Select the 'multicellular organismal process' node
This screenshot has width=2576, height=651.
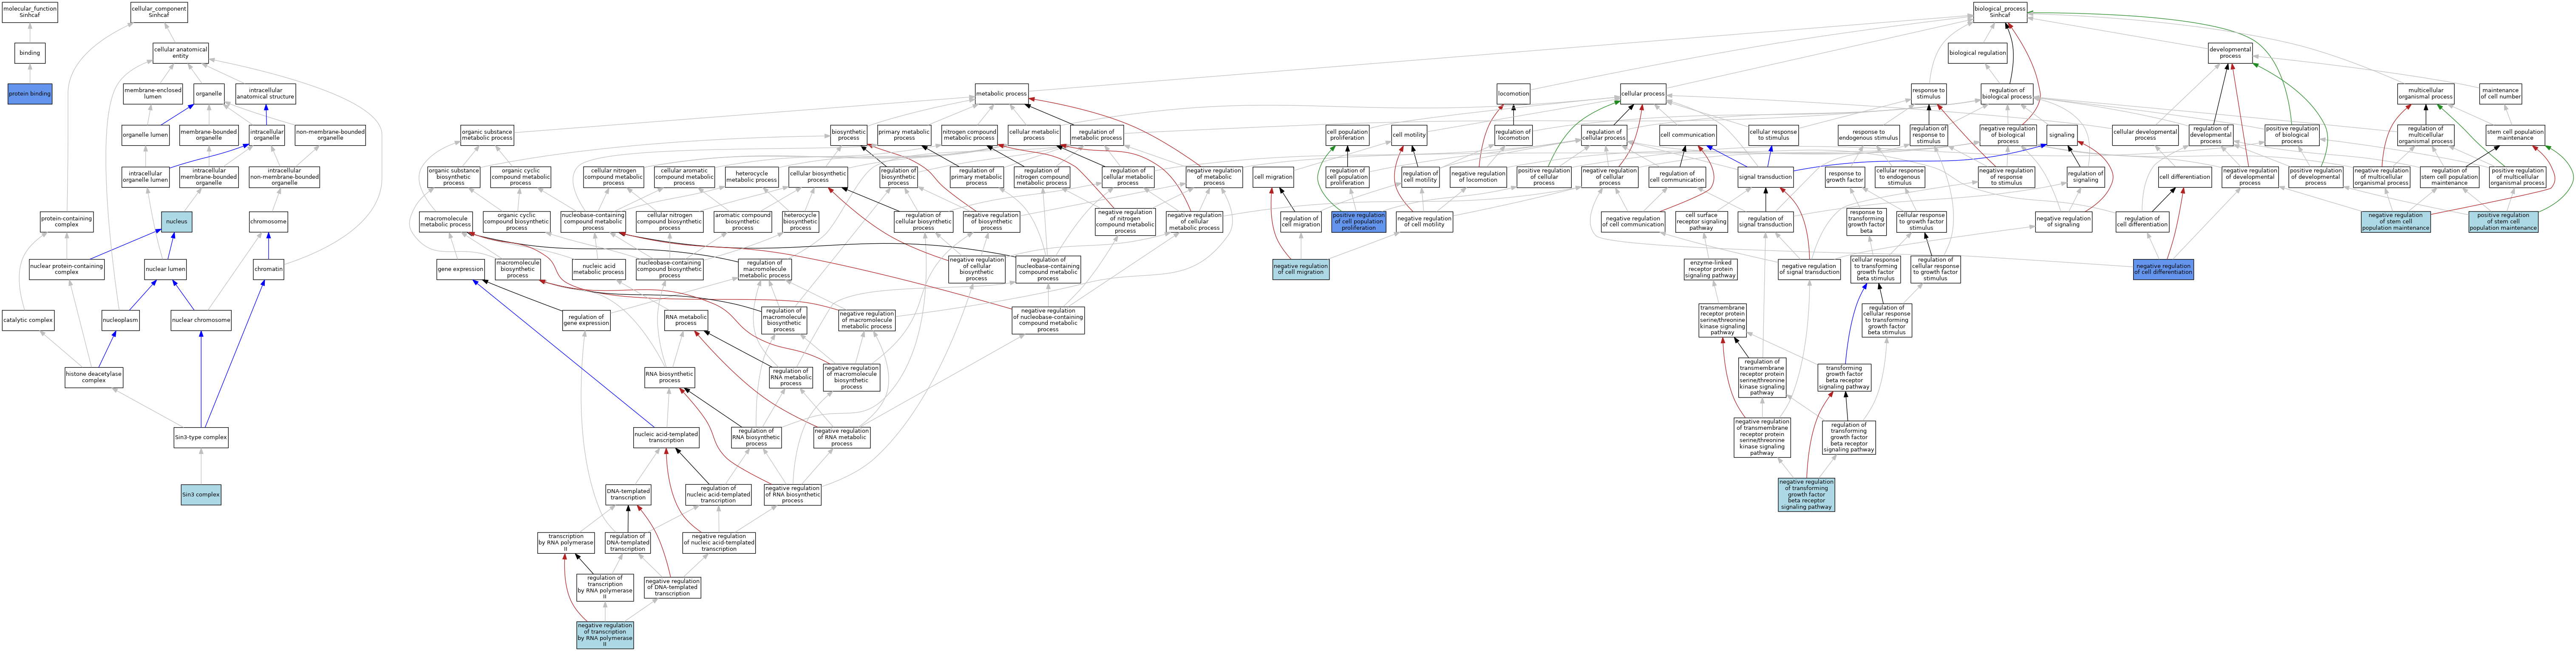click(2425, 94)
